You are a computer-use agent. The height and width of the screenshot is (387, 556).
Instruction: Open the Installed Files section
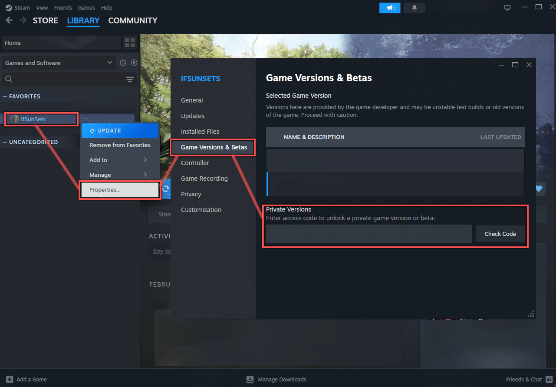[x=200, y=132]
